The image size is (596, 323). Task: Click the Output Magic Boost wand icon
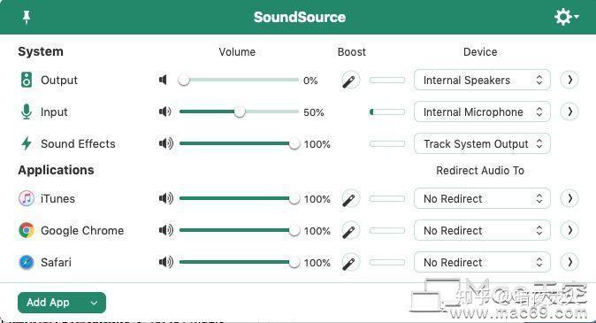[x=350, y=81]
